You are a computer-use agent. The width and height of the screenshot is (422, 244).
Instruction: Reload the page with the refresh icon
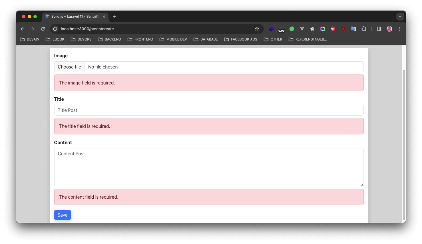point(43,29)
